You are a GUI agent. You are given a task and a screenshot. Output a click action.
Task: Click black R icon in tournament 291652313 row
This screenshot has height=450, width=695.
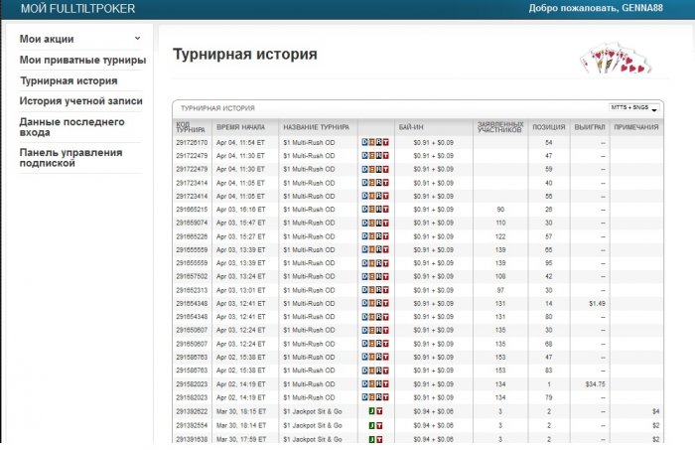pos(379,290)
